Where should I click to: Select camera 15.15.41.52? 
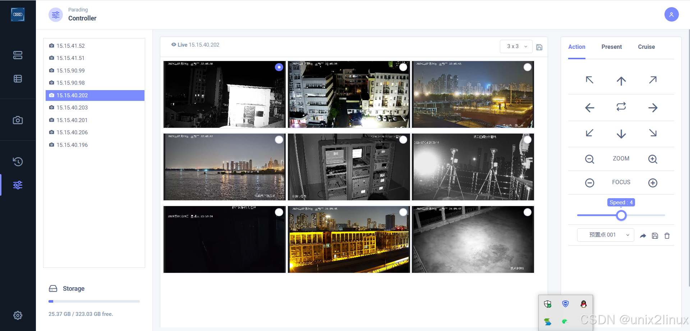[95, 46]
